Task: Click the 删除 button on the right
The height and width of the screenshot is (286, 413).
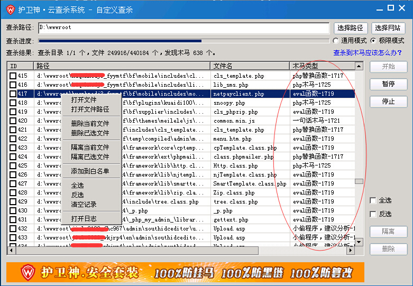Action: (389, 249)
